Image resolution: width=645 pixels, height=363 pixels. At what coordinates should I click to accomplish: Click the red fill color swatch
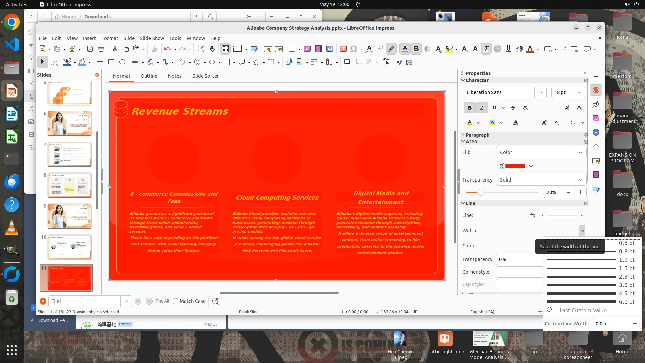515,166
